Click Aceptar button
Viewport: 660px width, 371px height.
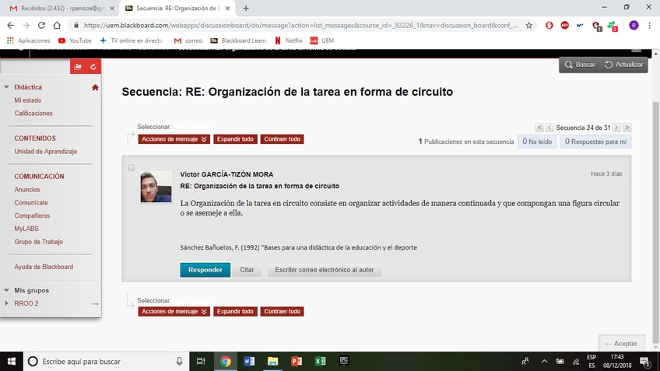[x=622, y=344]
